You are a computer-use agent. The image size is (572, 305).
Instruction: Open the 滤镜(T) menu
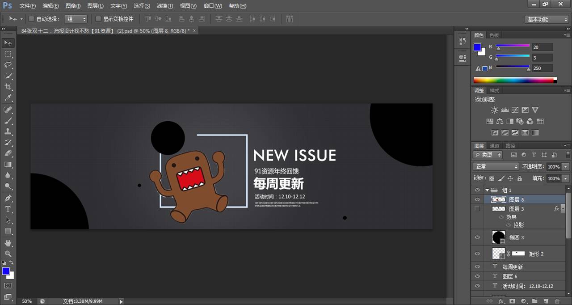point(165,6)
